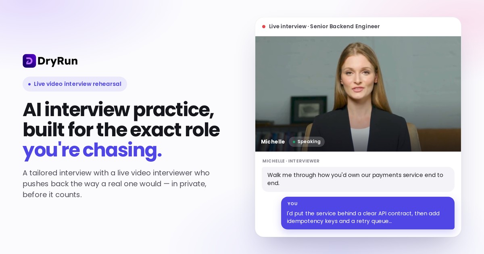484x254 pixels.
Task: Click the 'Walk me through' interviewer message bubble
Action: coord(358,179)
